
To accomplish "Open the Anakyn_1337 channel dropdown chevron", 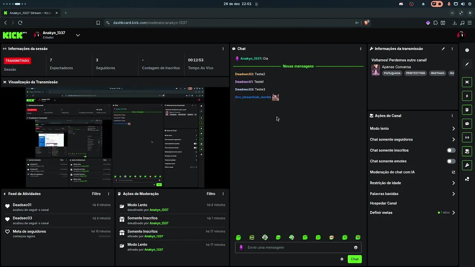I will (x=78, y=35).
